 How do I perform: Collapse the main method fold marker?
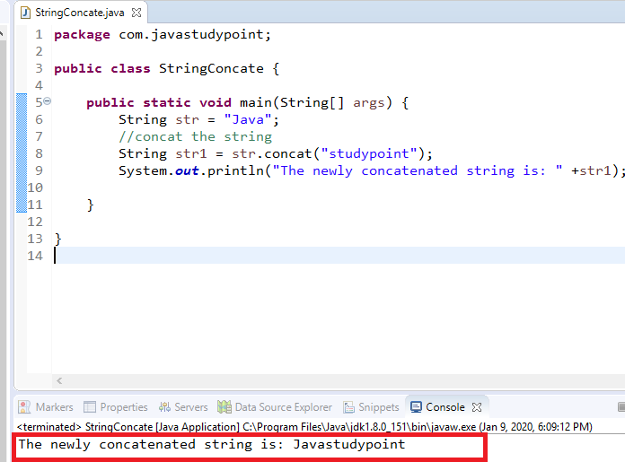(x=47, y=101)
